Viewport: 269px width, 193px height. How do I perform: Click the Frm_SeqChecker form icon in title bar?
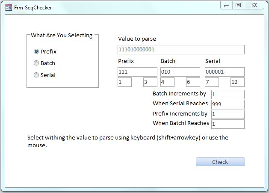8,7
